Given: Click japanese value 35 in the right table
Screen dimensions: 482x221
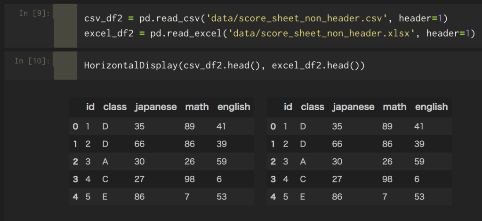Looking at the screenshot, I should 337,126.
